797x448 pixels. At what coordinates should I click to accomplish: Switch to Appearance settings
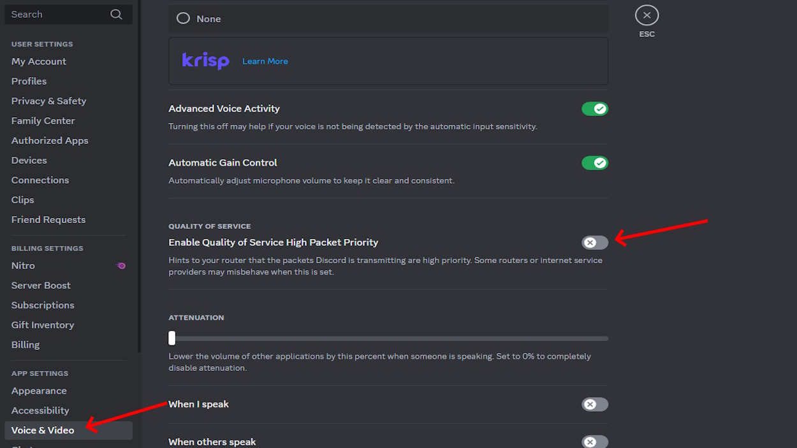click(x=39, y=391)
